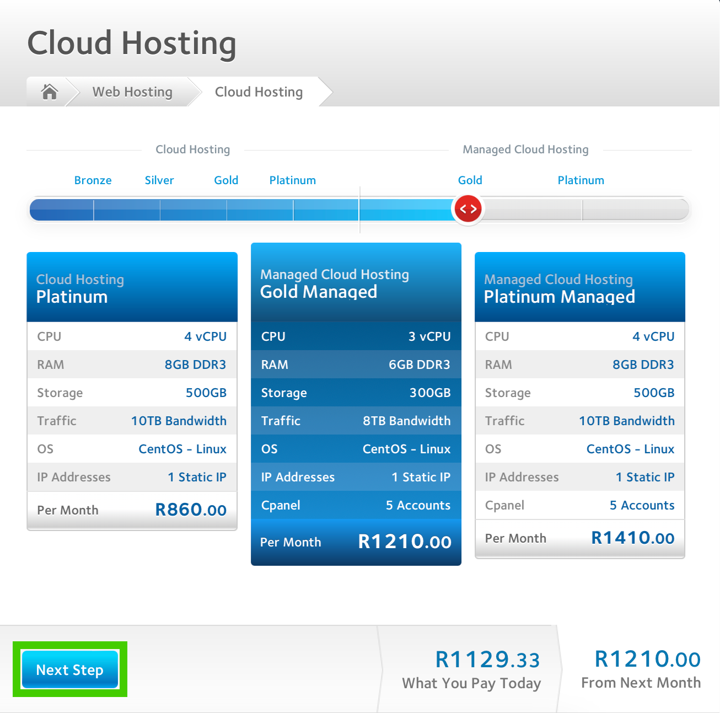Click the unfilled end of slider track

coord(634,210)
